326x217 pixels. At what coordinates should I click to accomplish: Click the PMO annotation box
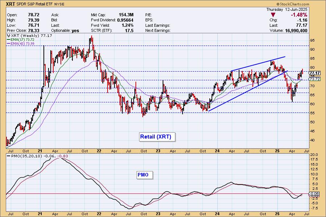pos(145,175)
